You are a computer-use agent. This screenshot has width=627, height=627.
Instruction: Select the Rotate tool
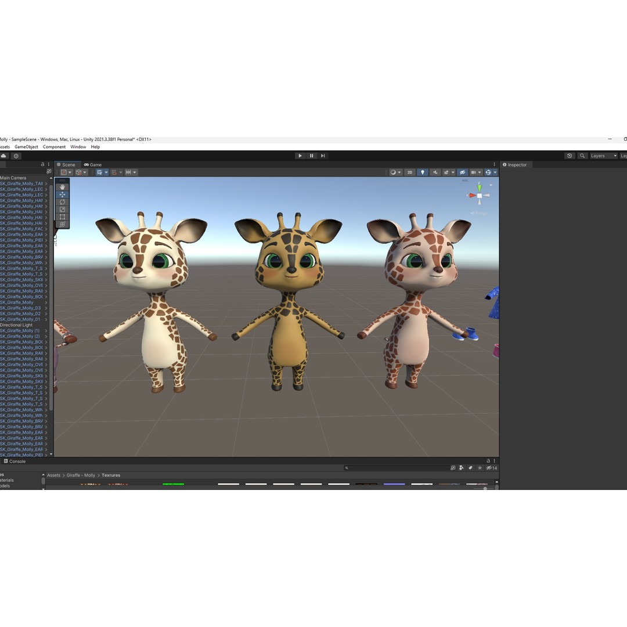click(62, 202)
